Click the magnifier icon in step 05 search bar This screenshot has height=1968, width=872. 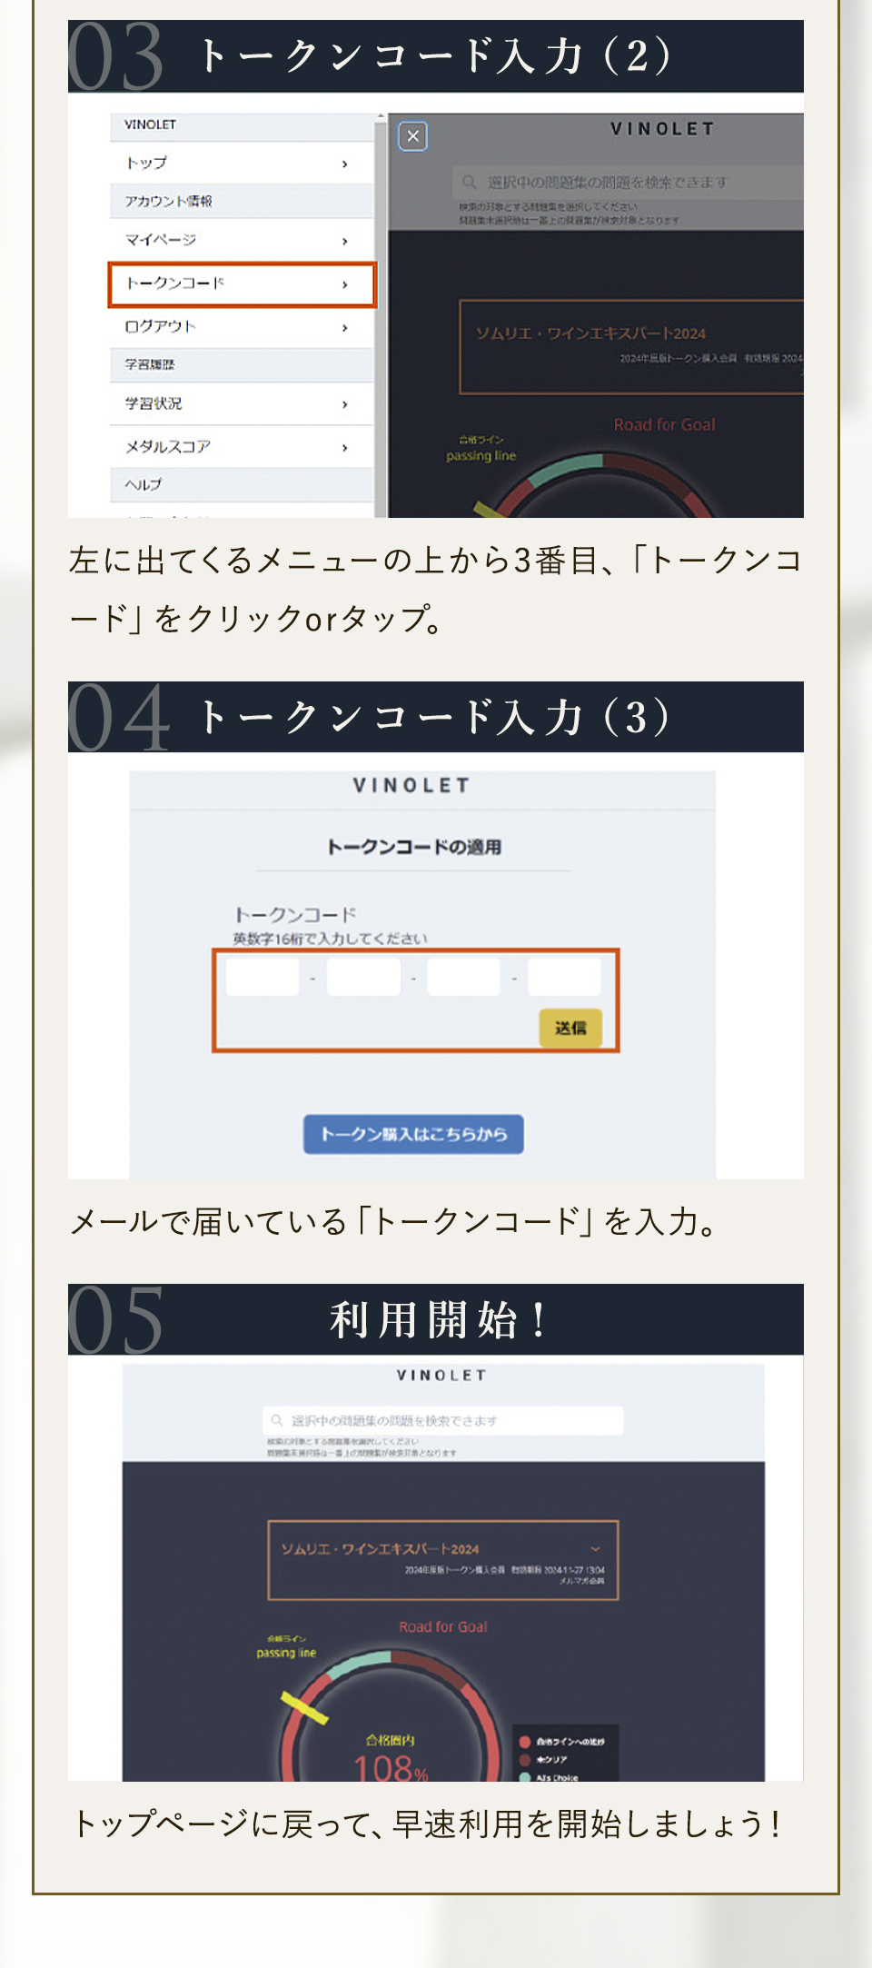277,1420
